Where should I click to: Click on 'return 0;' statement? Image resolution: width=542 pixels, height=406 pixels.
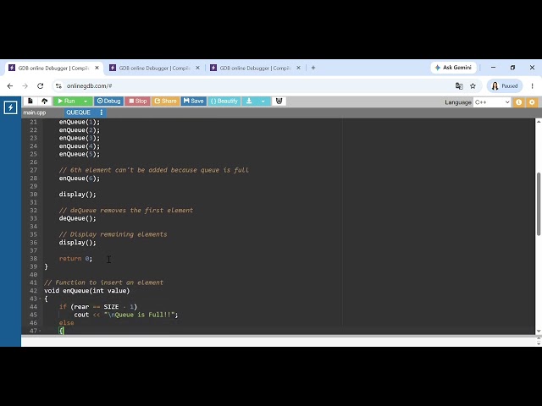(75, 259)
